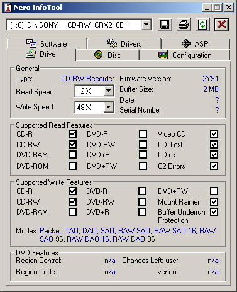Image resolution: width=237 pixels, height=292 pixels.
Task: Expand the Read Speed dropdown arrow
Action: pos(108,91)
